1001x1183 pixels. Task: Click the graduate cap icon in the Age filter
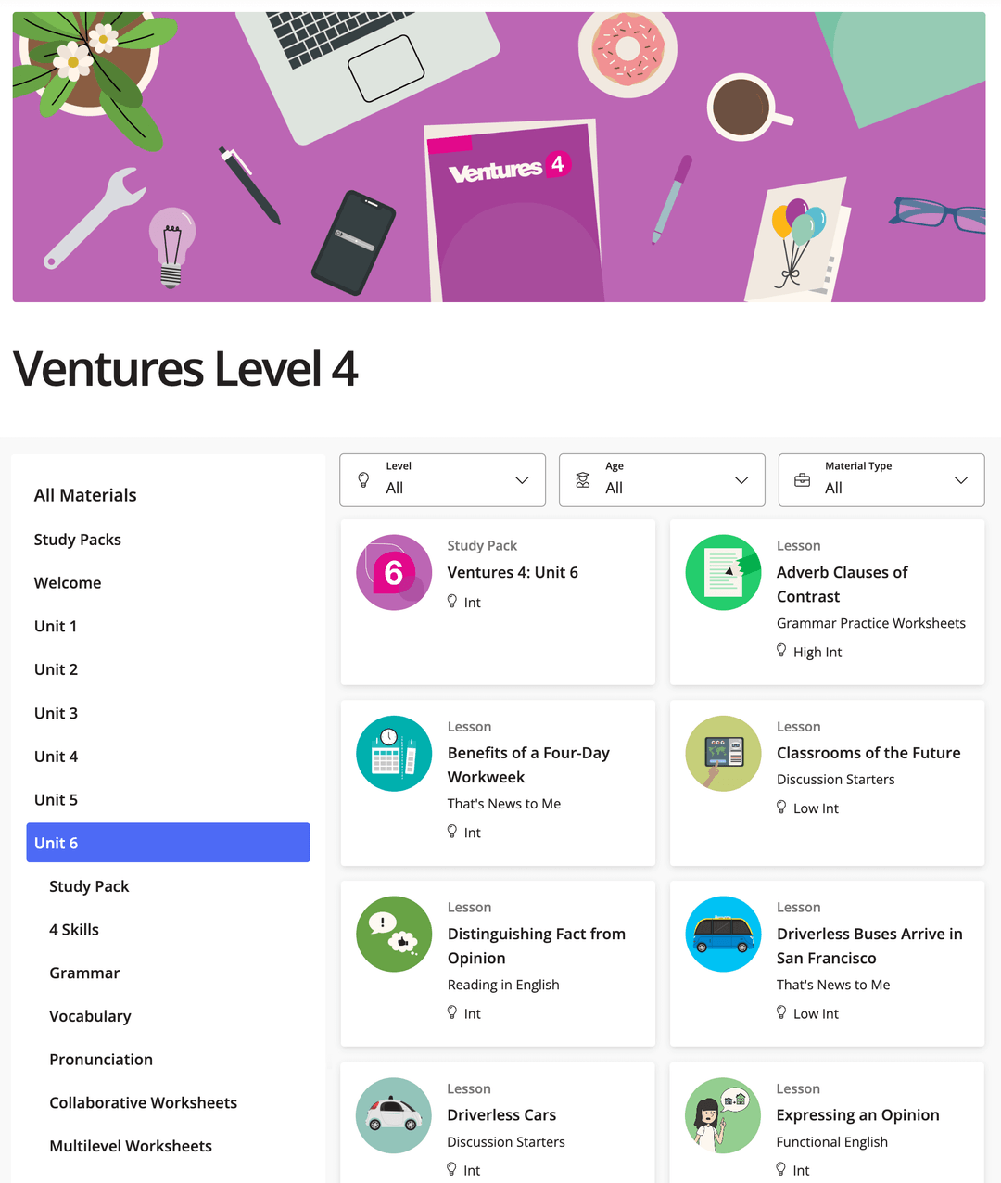click(583, 480)
